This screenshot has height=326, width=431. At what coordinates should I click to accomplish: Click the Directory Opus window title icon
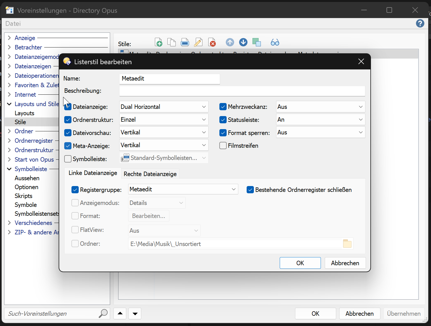coord(10,10)
